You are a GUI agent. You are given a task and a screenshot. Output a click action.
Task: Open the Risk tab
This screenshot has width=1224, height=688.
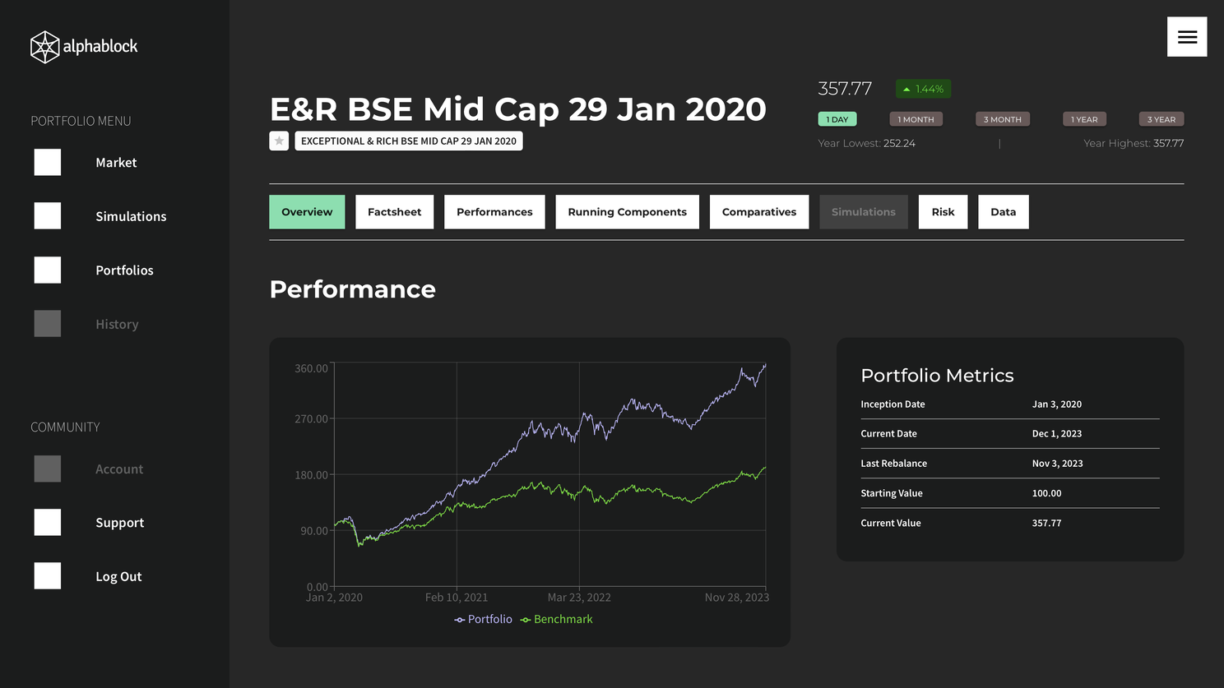pos(943,212)
